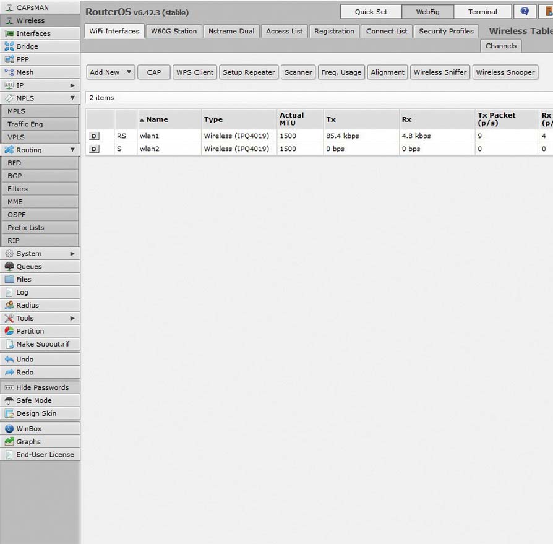Viewport: 553px width, 544px height.
Task: Click the Bridge icon in sidebar
Action: point(9,46)
